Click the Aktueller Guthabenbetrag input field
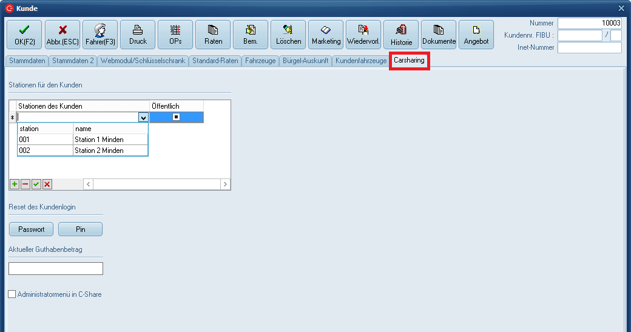631x332 pixels. pos(56,268)
